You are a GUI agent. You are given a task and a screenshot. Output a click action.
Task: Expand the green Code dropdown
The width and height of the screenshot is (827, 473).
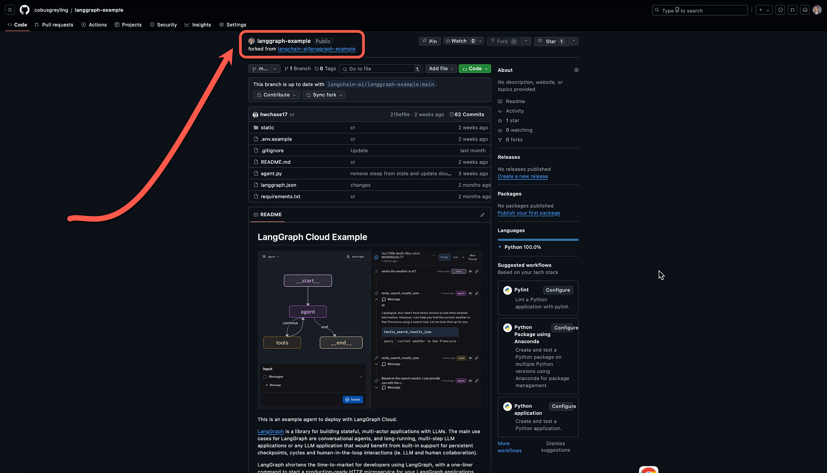[474, 69]
